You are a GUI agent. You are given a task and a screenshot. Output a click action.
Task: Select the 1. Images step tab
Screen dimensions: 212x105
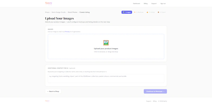pyautogui.click(x=127, y=12)
